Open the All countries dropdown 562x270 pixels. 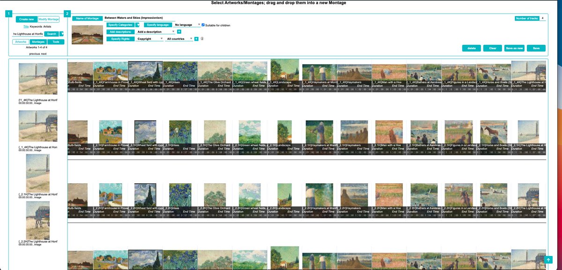tap(179, 39)
